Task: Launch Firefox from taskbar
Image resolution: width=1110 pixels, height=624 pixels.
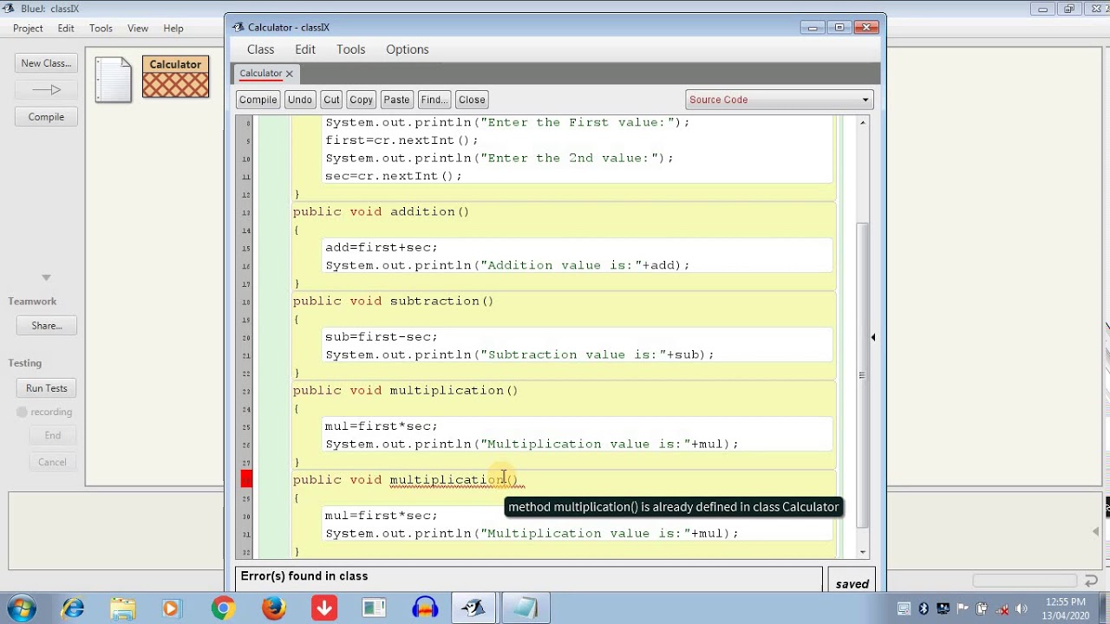Action: pos(274,608)
